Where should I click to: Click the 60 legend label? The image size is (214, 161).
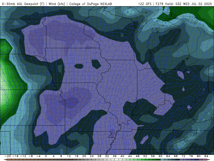(x=160, y=156)
